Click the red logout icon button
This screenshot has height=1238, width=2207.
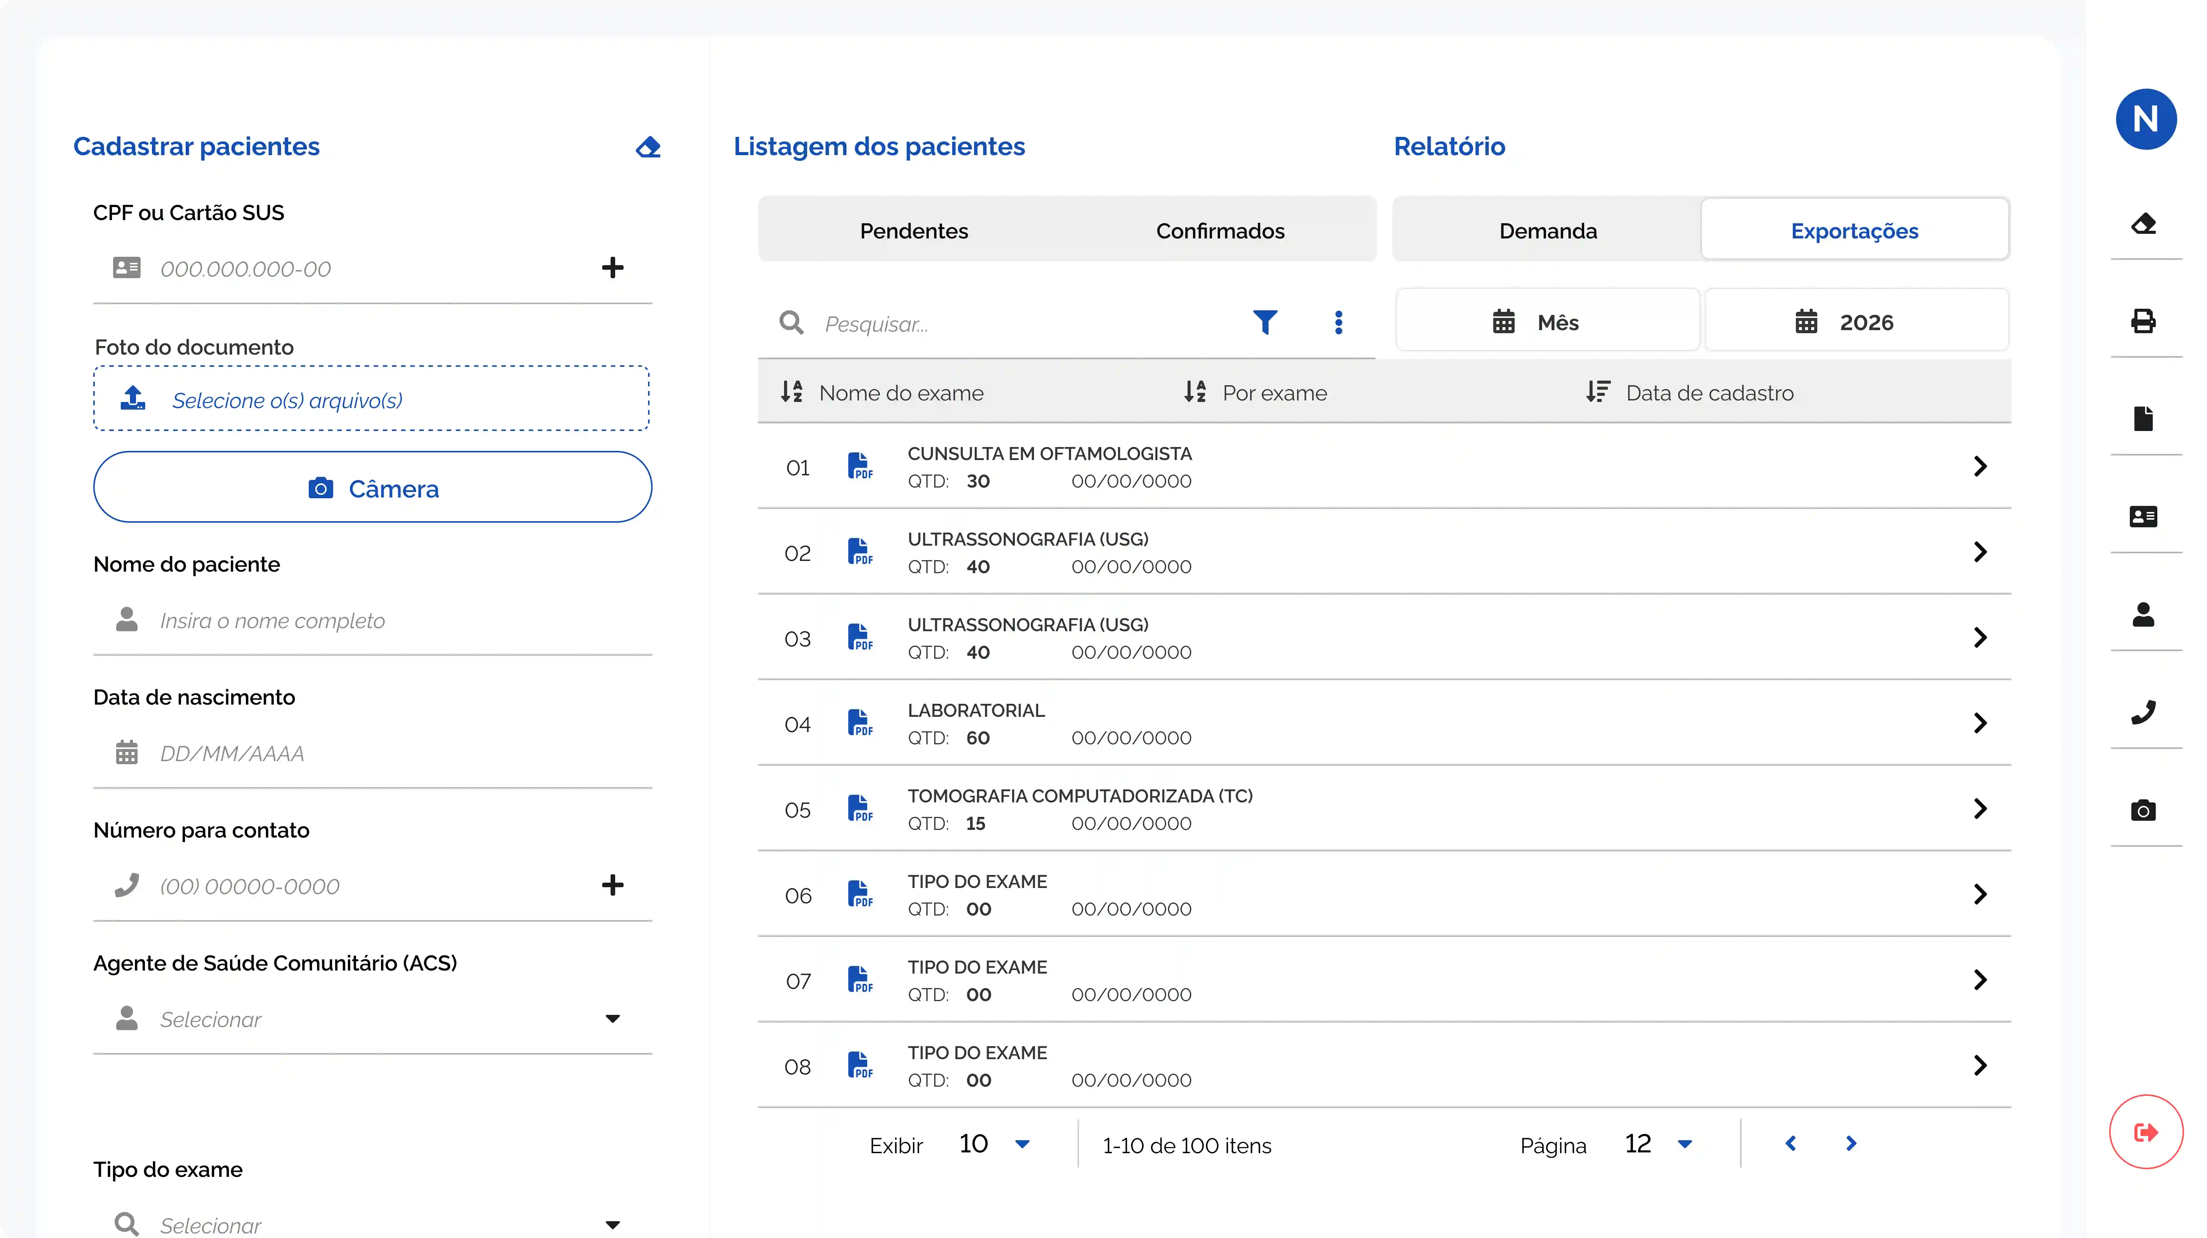click(x=2145, y=1132)
